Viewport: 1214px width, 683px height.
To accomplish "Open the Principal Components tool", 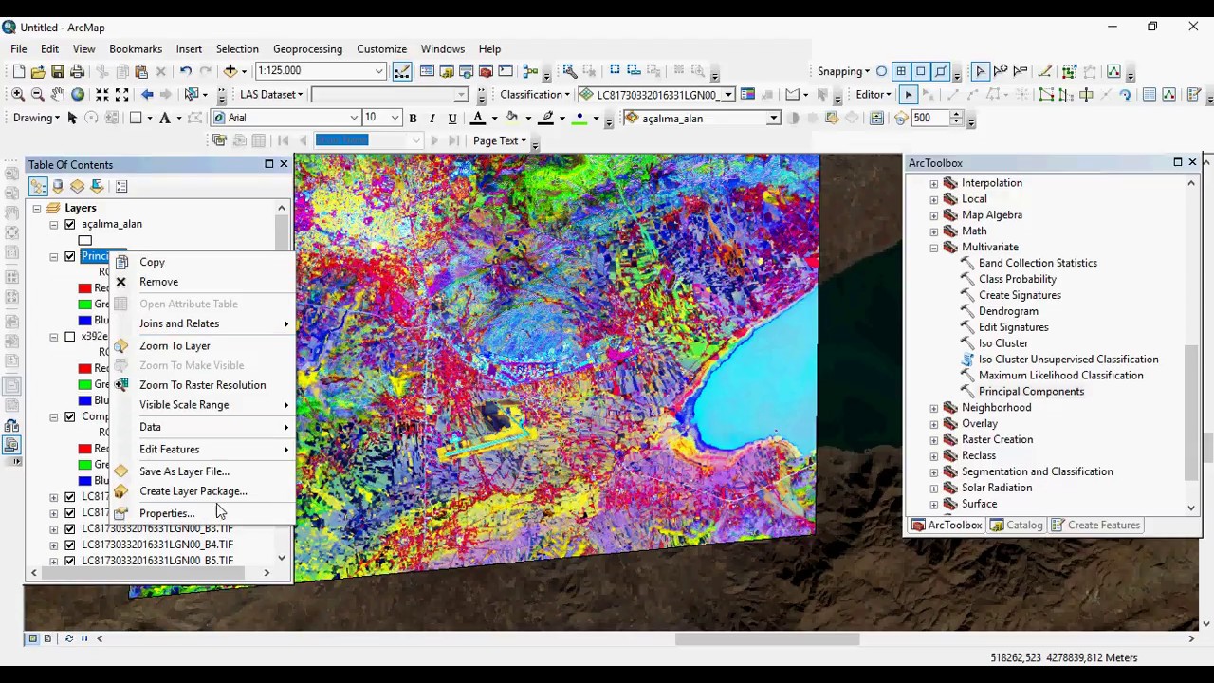I will [1031, 392].
